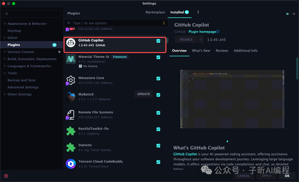Open the dropdown arrow next to DISABLE
The width and height of the screenshot is (299, 182).
[201, 40]
